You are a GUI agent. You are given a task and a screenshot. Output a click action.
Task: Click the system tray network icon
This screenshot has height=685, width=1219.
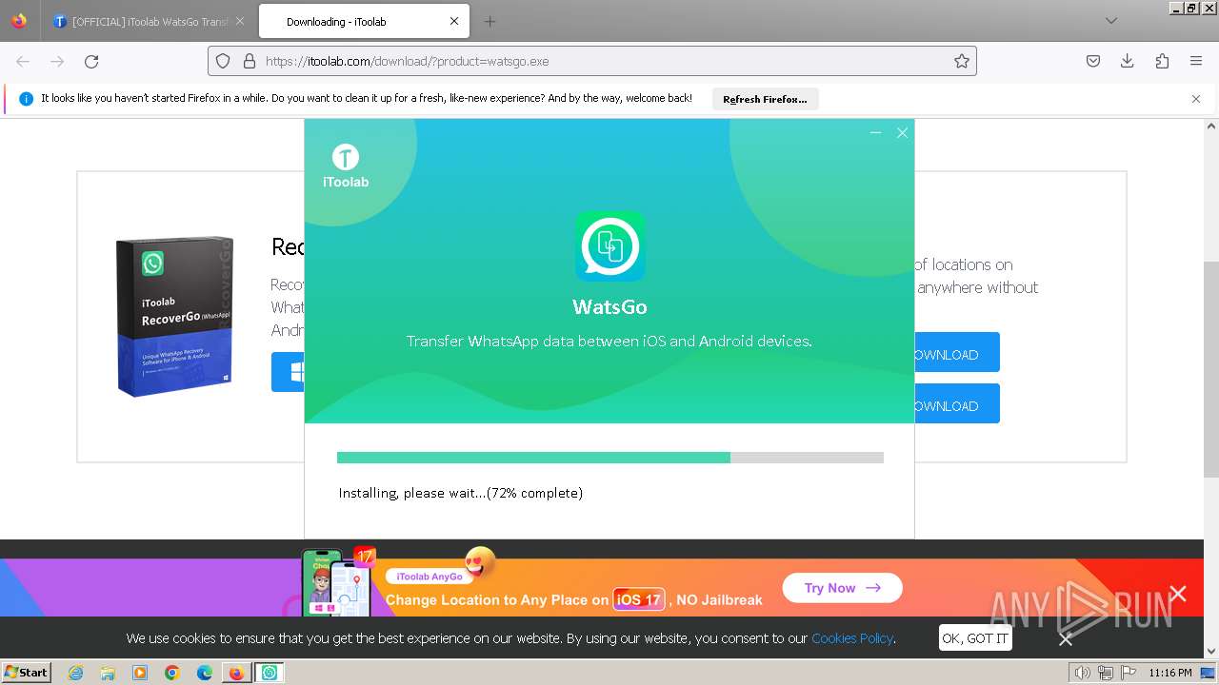[1106, 673]
